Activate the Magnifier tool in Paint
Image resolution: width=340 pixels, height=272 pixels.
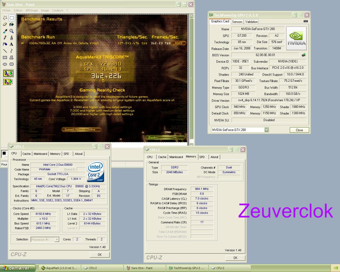tap(11, 31)
